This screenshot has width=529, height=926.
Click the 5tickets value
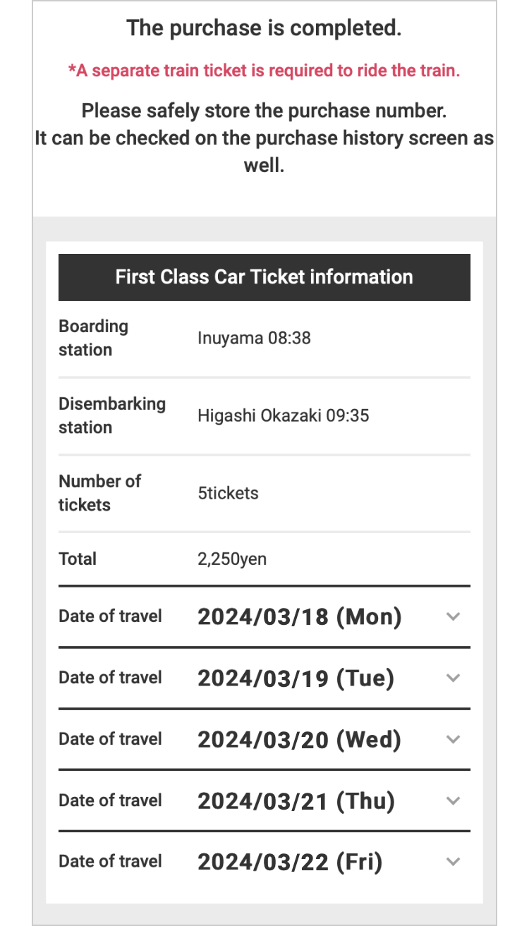pyautogui.click(x=228, y=494)
